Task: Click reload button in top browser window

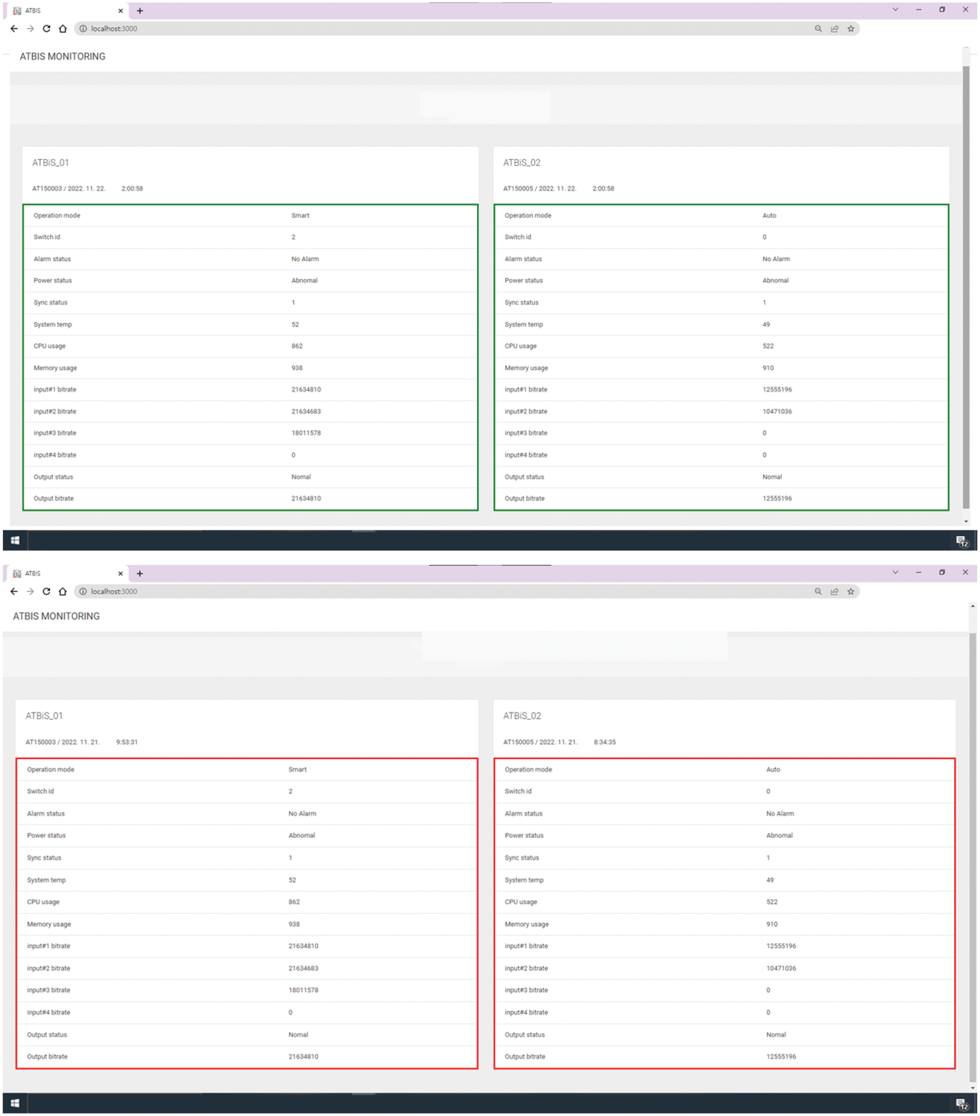Action: coord(46,28)
